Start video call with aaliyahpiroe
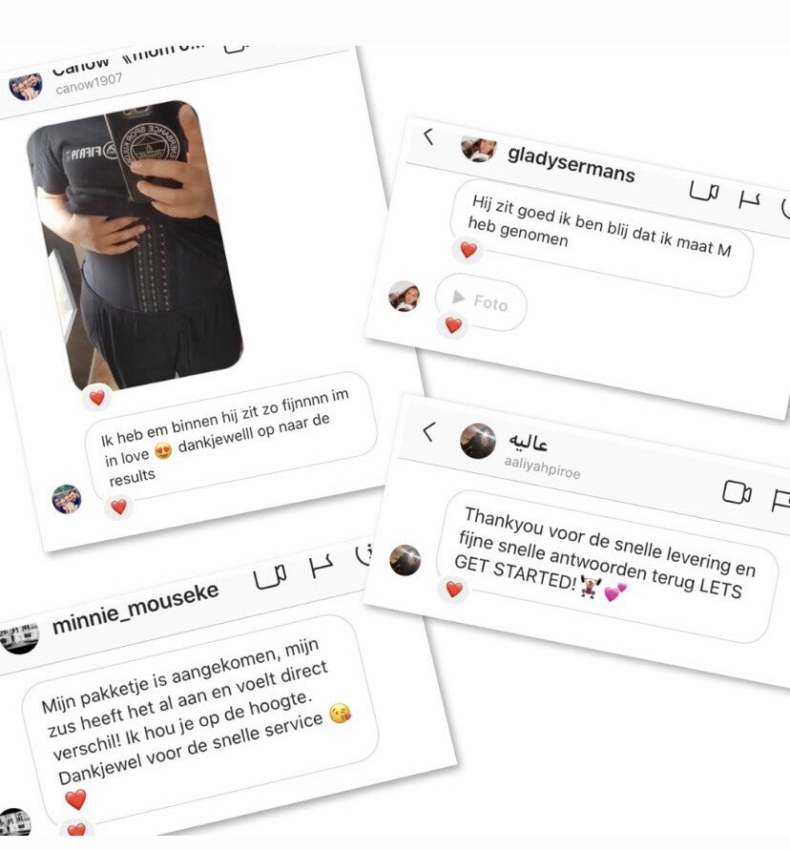This screenshot has height=850, width=790. [737, 492]
